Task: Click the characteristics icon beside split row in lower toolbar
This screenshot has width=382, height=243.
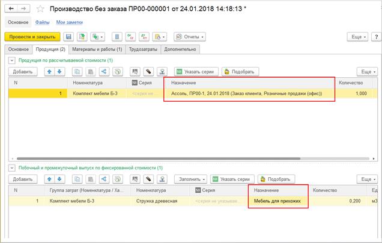Action: point(118,179)
